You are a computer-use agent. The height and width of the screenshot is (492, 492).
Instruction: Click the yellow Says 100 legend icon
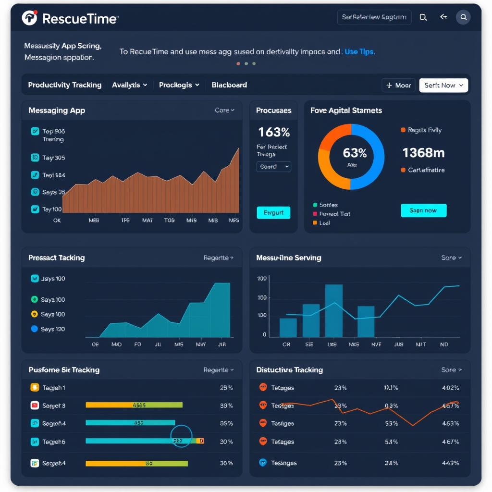pos(35,314)
